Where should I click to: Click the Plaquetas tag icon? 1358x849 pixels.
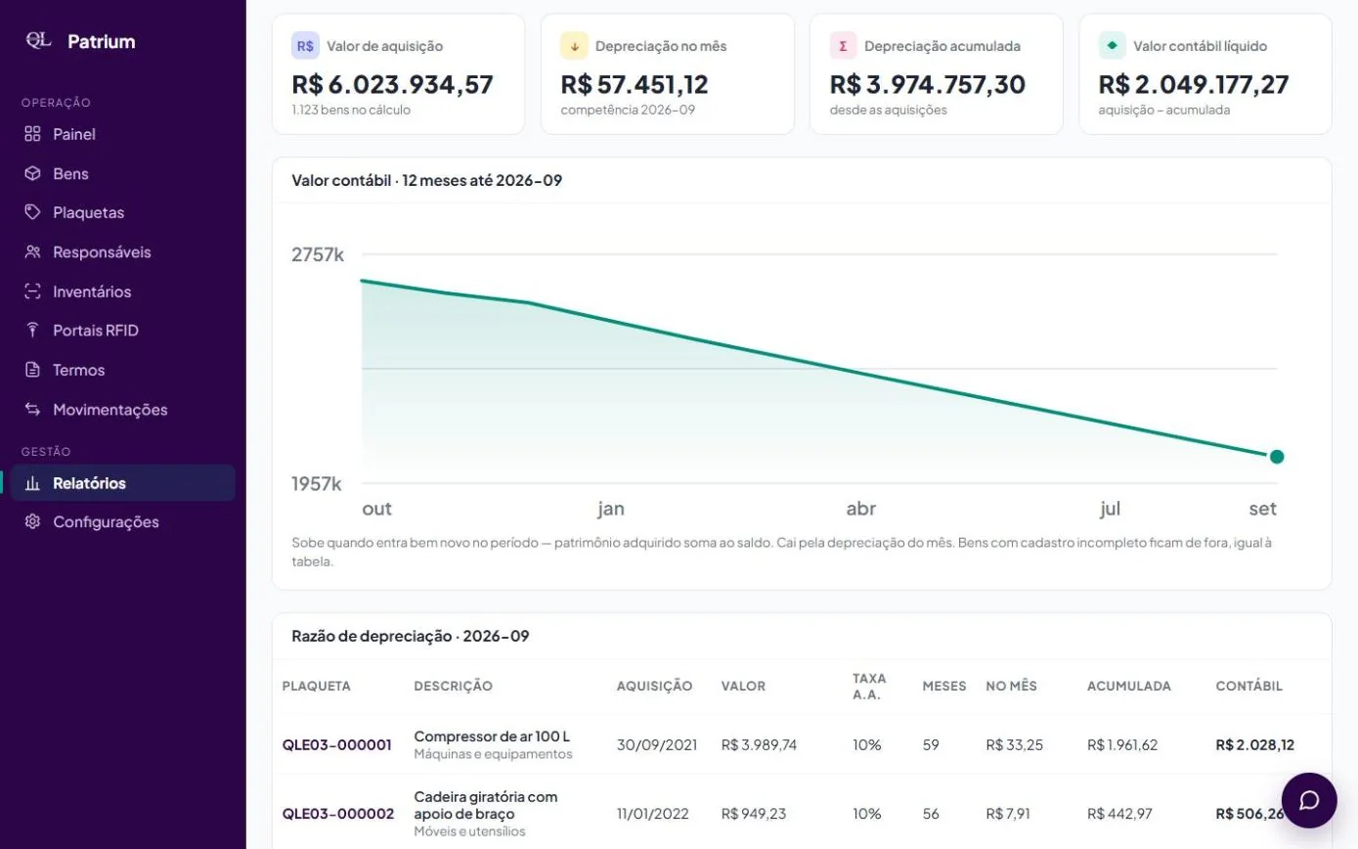[32, 212]
